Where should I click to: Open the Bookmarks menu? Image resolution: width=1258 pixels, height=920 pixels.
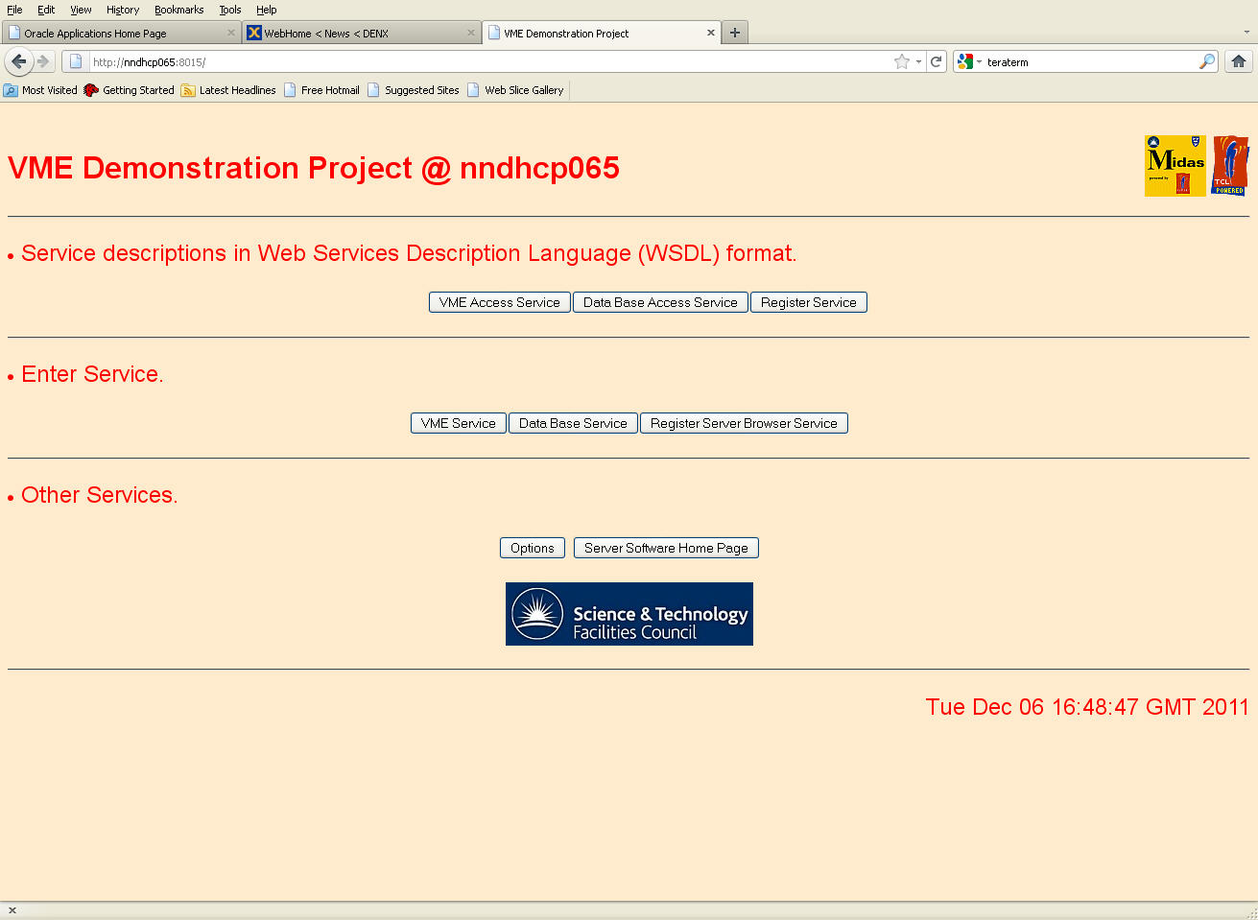(x=178, y=10)
